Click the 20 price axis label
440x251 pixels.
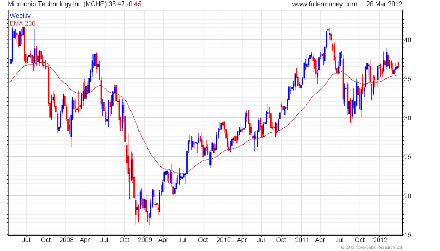[x=408, y=196]
